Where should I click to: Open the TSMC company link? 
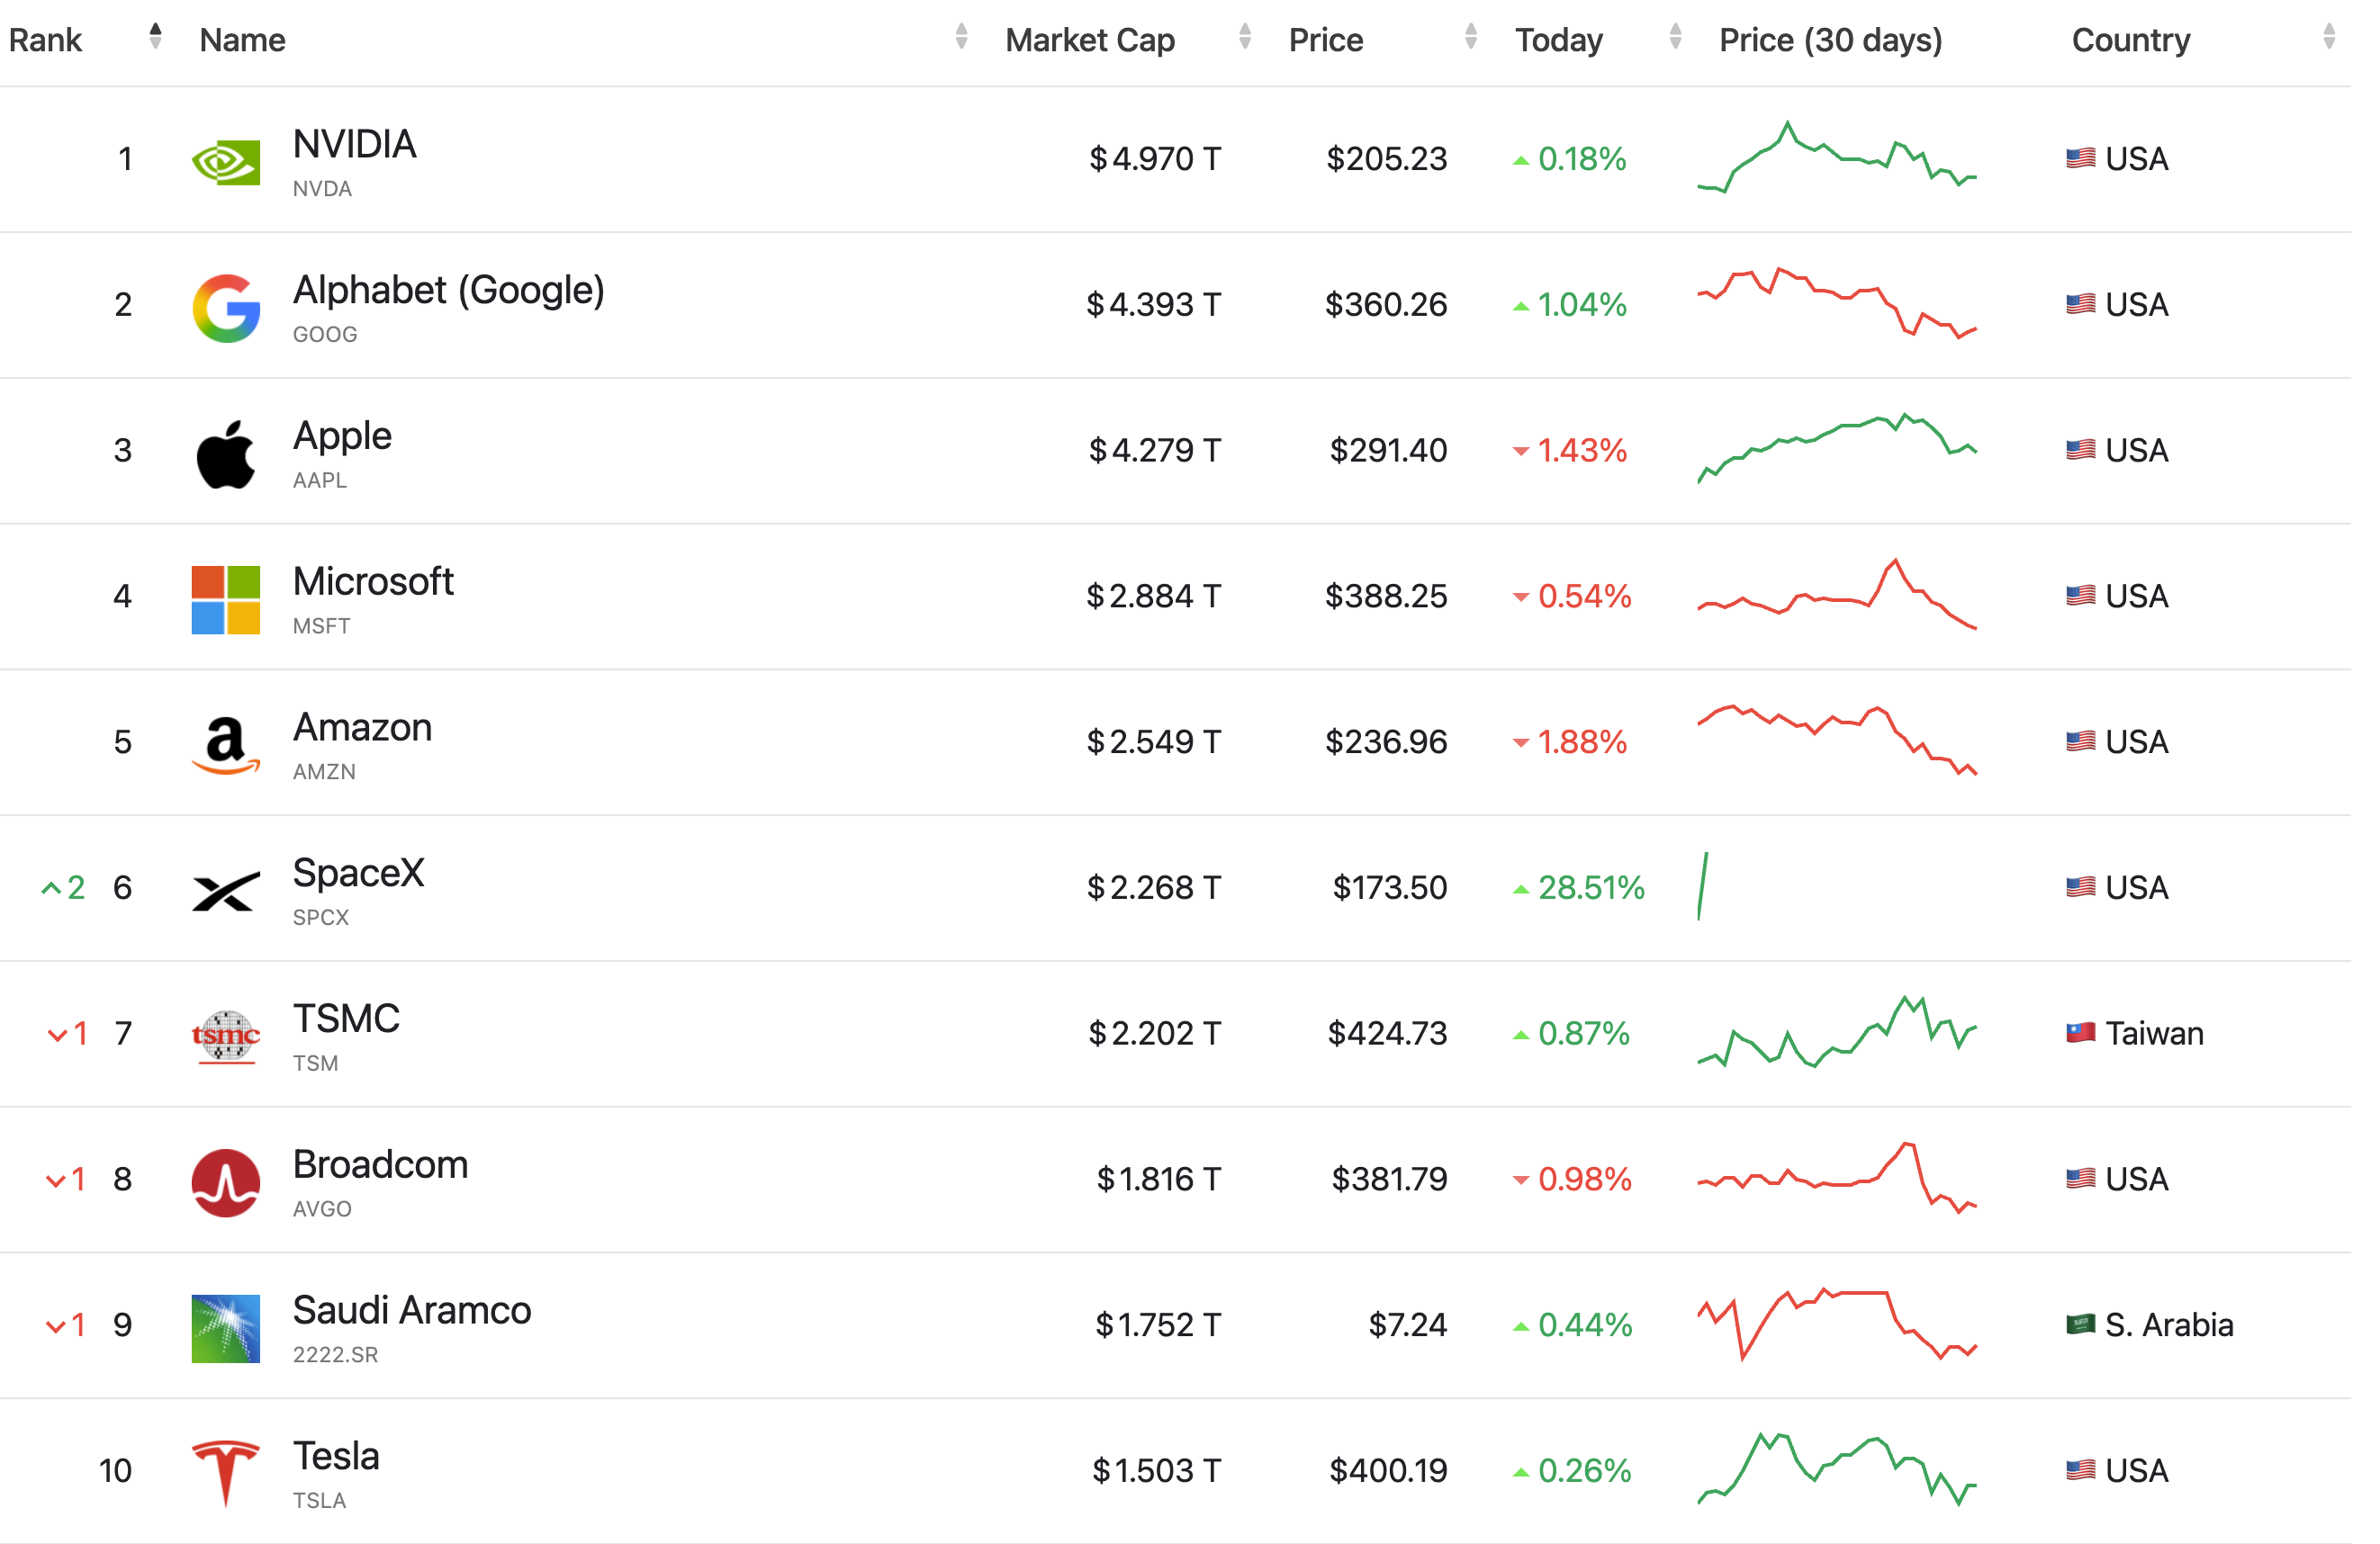[346, 1019]
